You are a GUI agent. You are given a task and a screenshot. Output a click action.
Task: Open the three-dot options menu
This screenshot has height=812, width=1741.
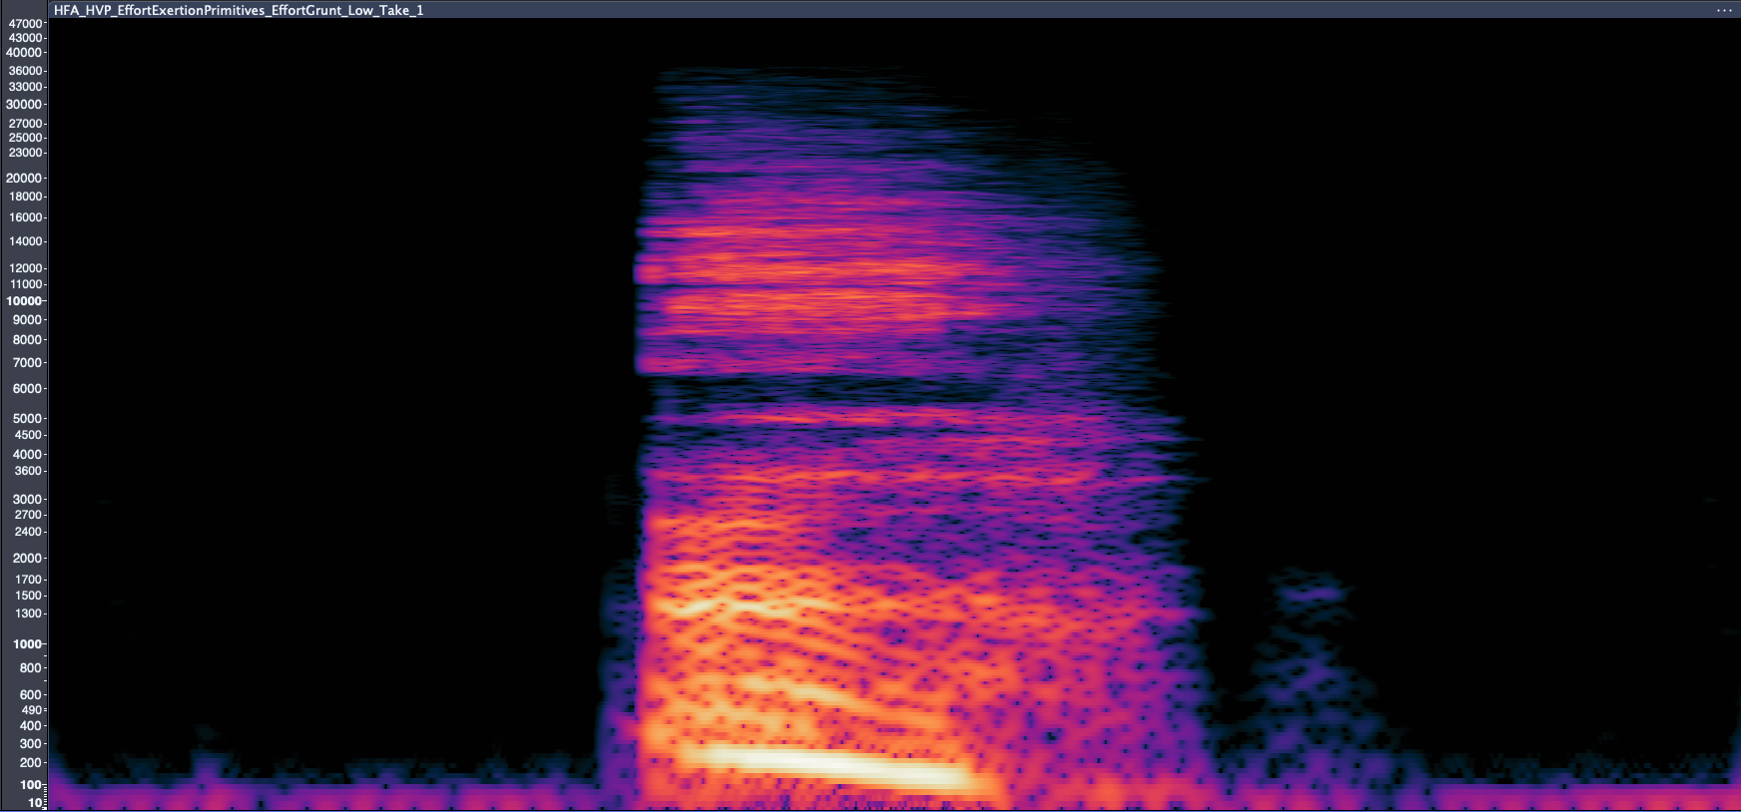[x=1724, y=10]
